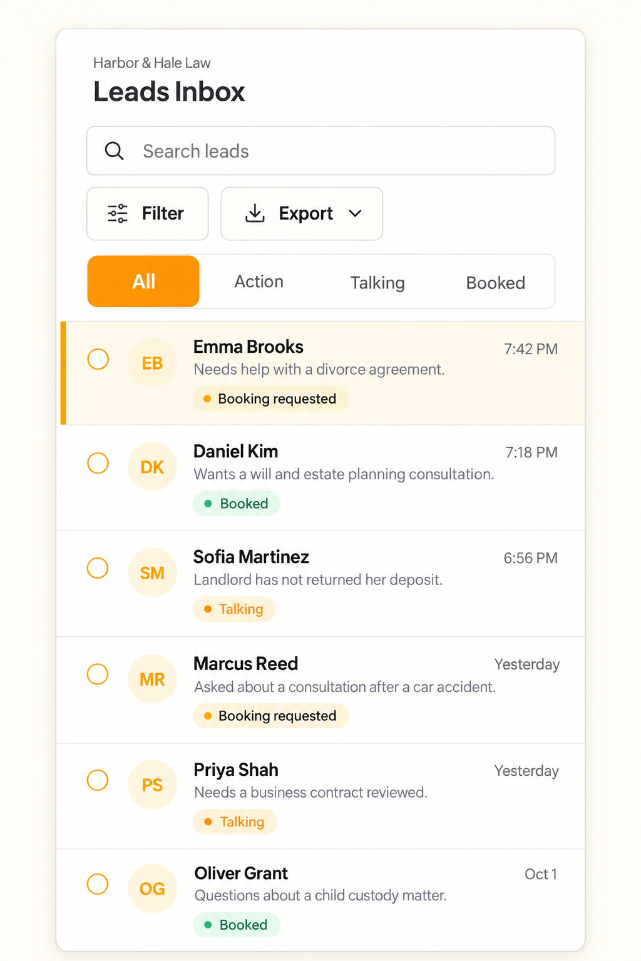
Task: Click the SM avatar for Sofia Martinez
Action: [x=152, y=572]
